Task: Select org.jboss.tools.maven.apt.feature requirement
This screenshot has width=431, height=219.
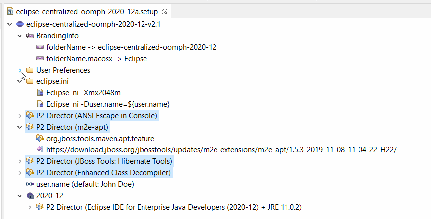Action: tap(100, 139)
